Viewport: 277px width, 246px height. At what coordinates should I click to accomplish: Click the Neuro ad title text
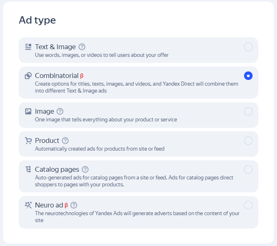point(49,205)
